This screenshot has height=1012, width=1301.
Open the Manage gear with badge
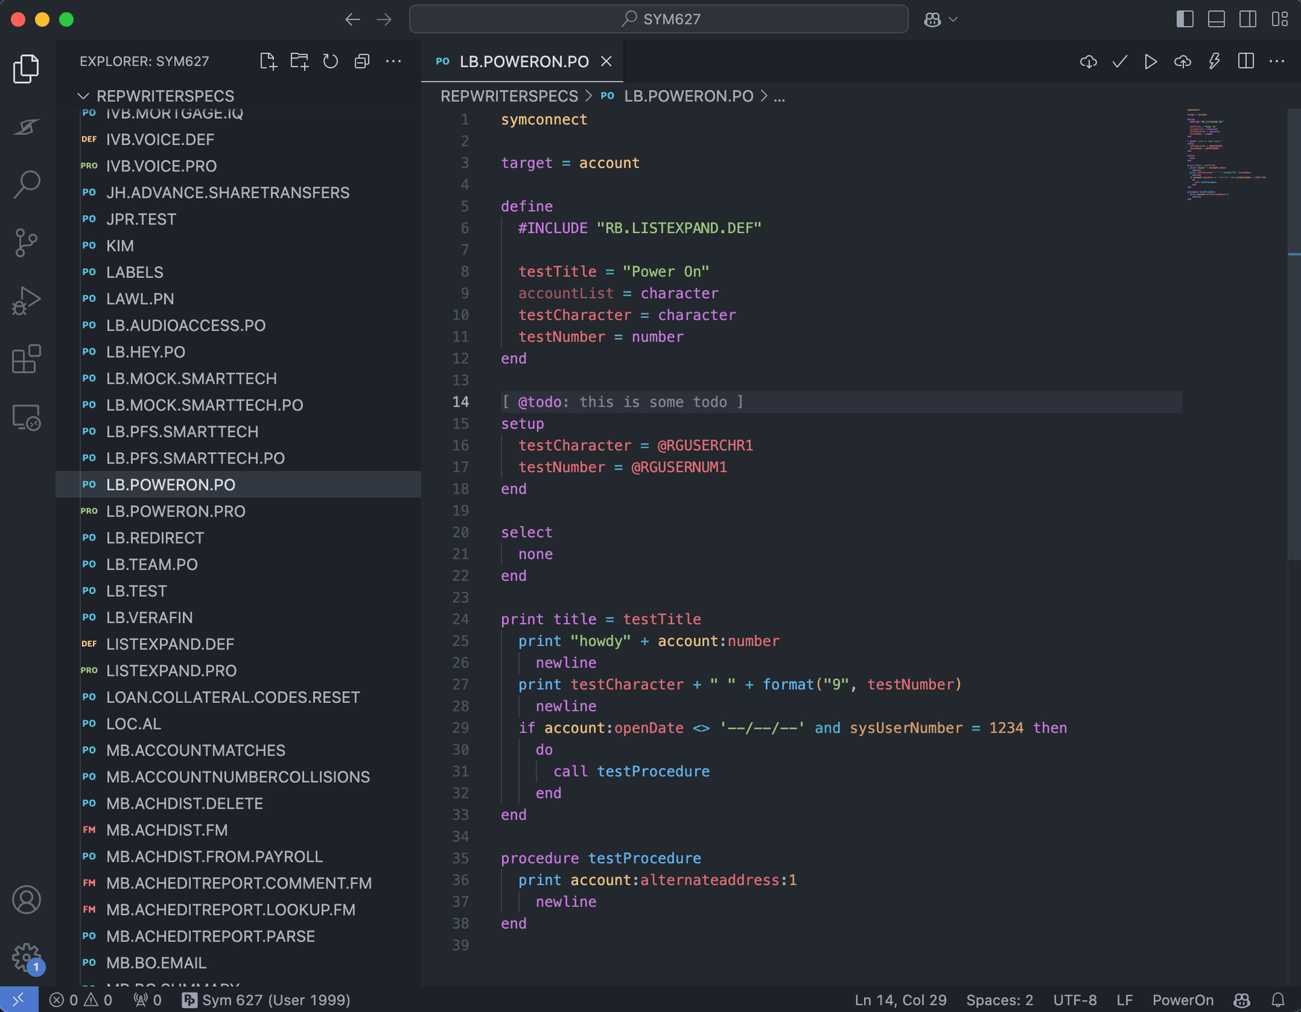pos(26,958)
